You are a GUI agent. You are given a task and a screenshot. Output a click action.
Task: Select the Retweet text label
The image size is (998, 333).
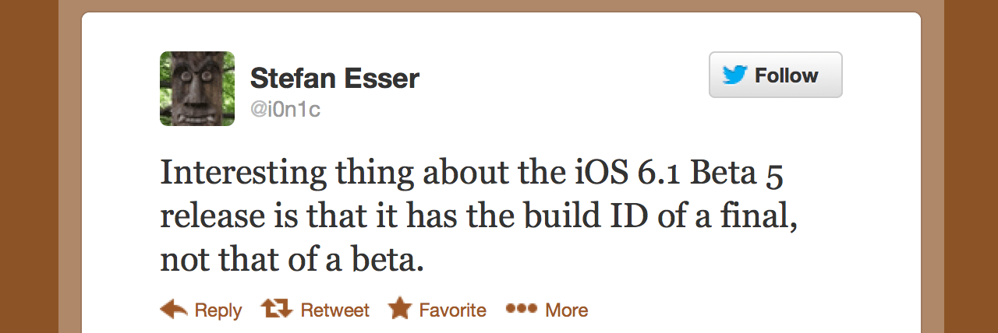click(334, 310)
